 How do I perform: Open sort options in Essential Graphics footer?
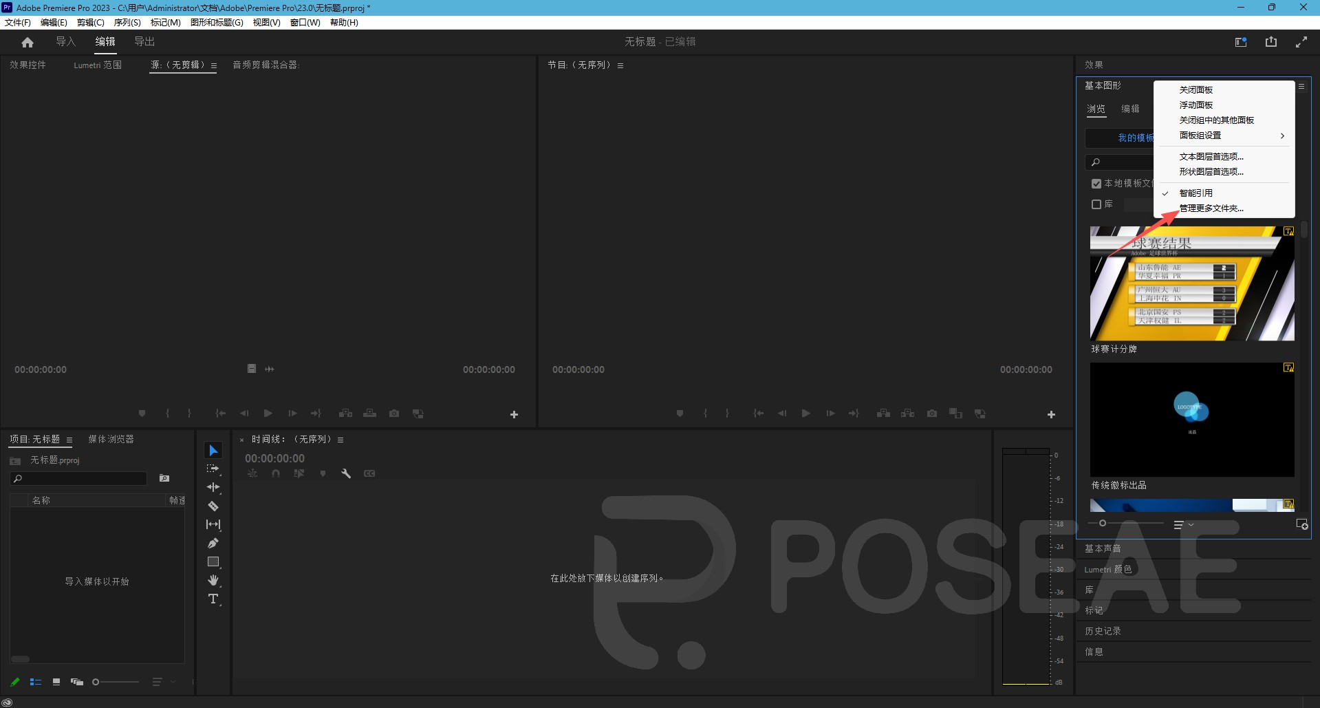click(1183, 525)
